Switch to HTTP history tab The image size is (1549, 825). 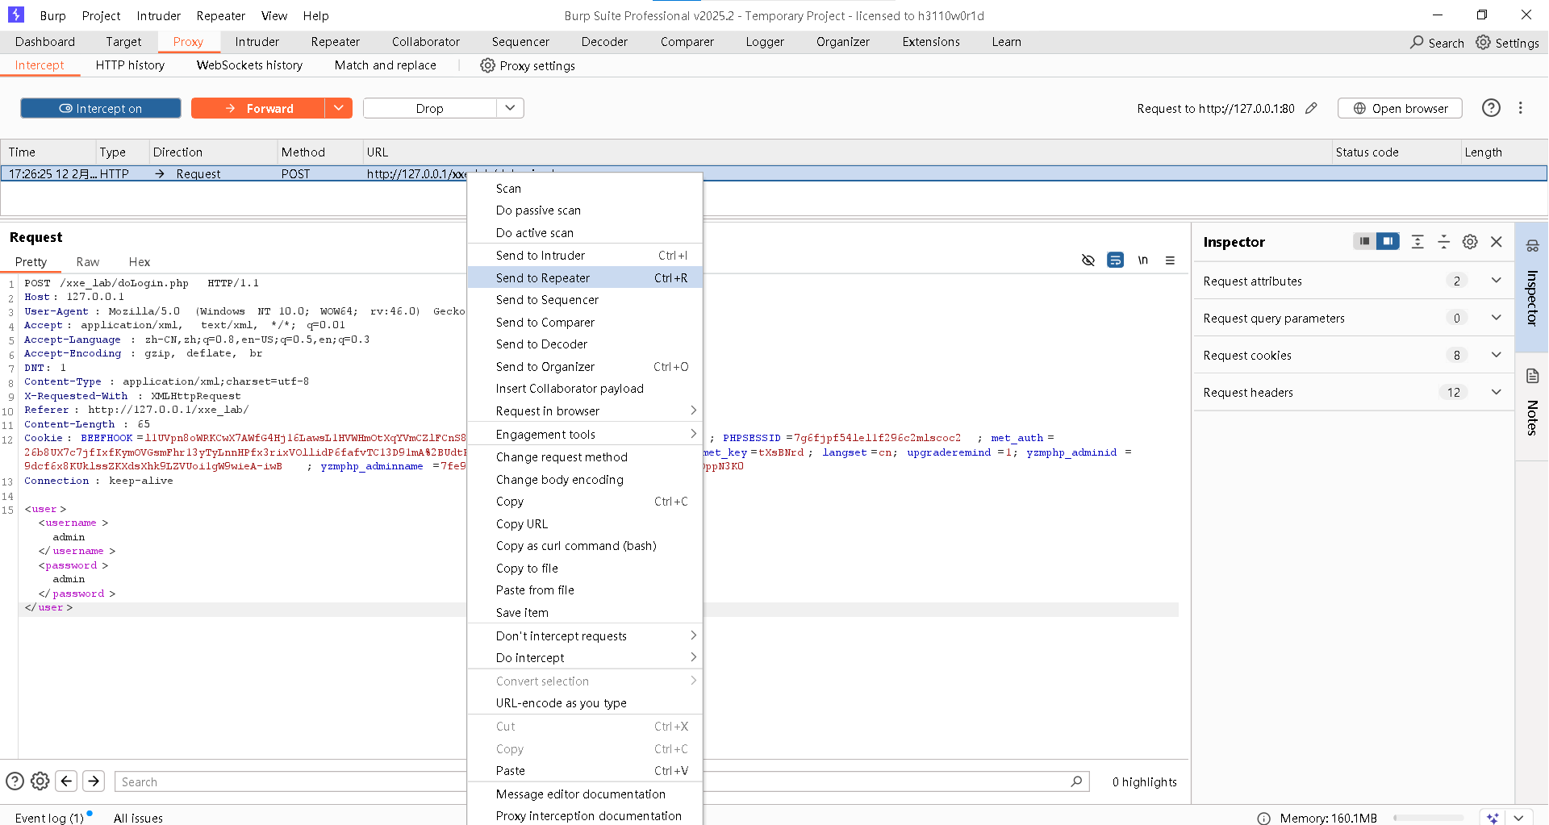coord(130,65)
